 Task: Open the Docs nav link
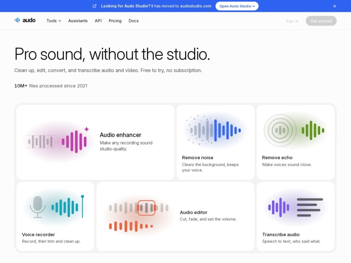(134, 21)
